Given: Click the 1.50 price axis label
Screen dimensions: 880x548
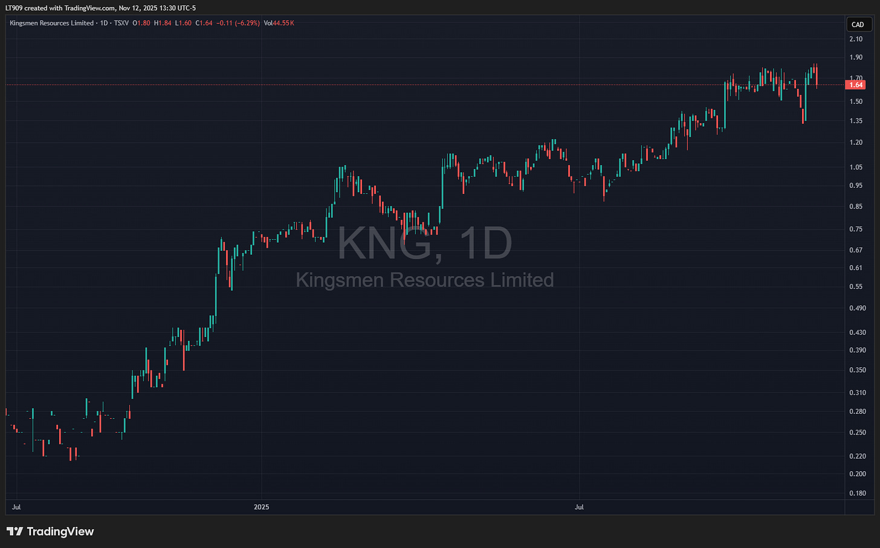Looking at the screenshot, I should point(856,102).
